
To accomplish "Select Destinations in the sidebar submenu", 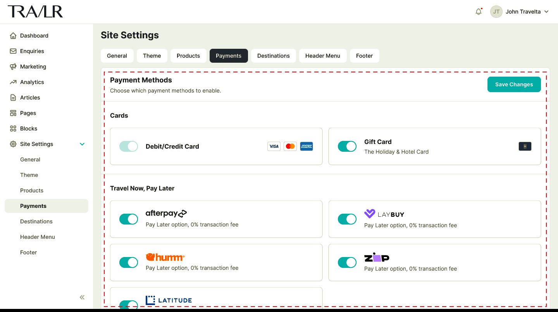I will coord(46,221).
